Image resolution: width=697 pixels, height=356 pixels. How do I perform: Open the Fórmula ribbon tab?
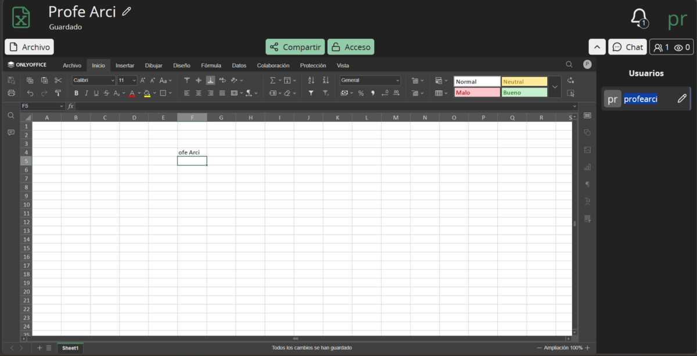(211, 66)
